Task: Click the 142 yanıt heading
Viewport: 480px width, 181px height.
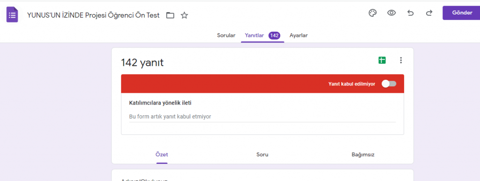Action: point(142,63)
